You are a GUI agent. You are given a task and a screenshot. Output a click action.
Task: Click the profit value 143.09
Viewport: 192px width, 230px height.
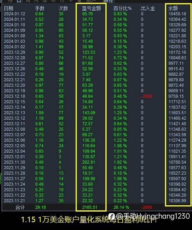[89, 113]
